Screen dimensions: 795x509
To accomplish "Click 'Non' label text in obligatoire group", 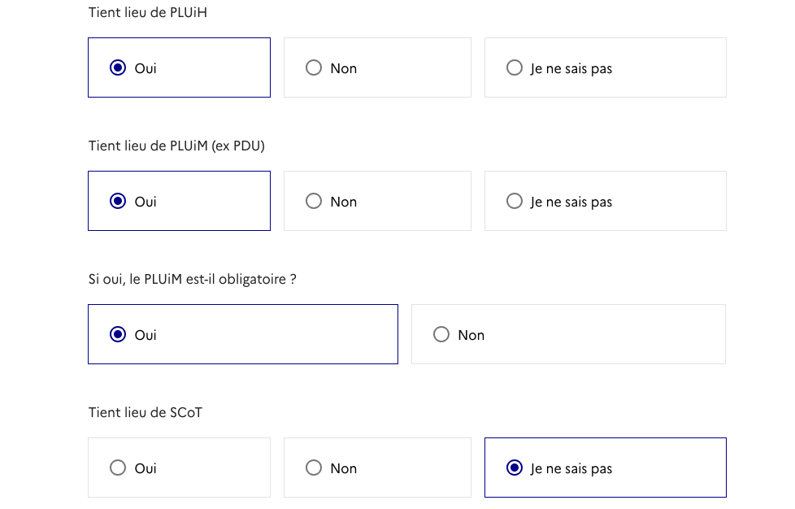I will (471, 336).
